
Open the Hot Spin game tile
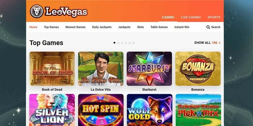pos(101,110)
